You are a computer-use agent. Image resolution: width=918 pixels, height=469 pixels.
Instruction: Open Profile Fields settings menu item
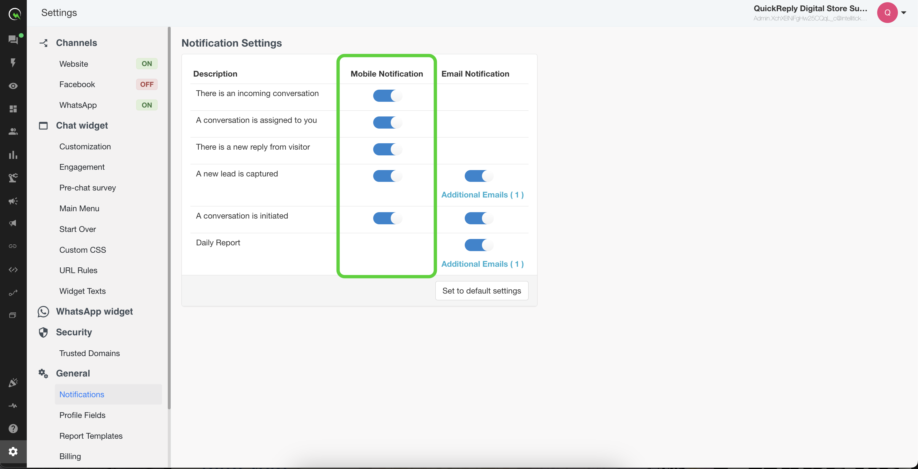click(82, 415)
